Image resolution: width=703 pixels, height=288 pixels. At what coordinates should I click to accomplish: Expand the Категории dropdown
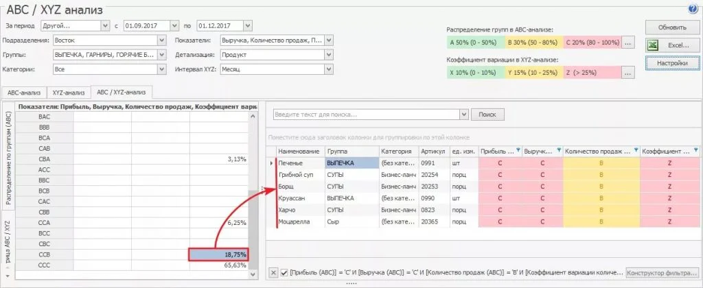pyautogui.click(x=162, y=70)
